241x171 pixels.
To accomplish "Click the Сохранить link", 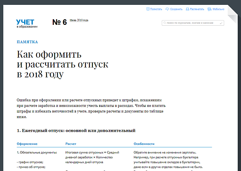I will pyautogui.click(x=176, y=9).
